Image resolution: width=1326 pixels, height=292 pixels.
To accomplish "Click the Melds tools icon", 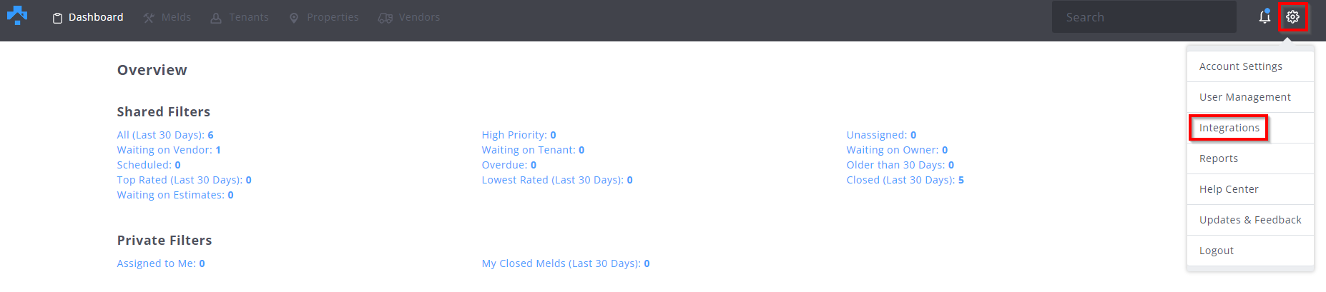I will pyautogui.click(x=149, y=18).
